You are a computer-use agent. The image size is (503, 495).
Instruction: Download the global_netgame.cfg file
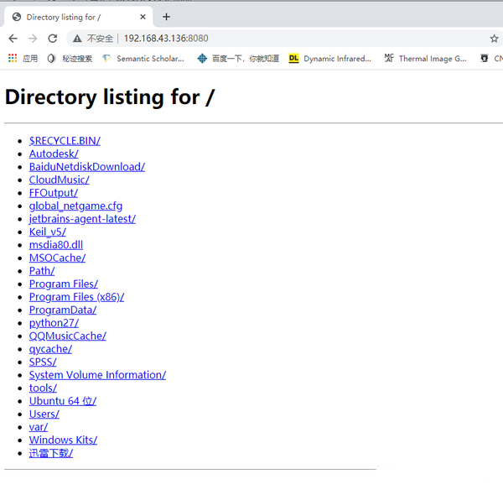75,206
